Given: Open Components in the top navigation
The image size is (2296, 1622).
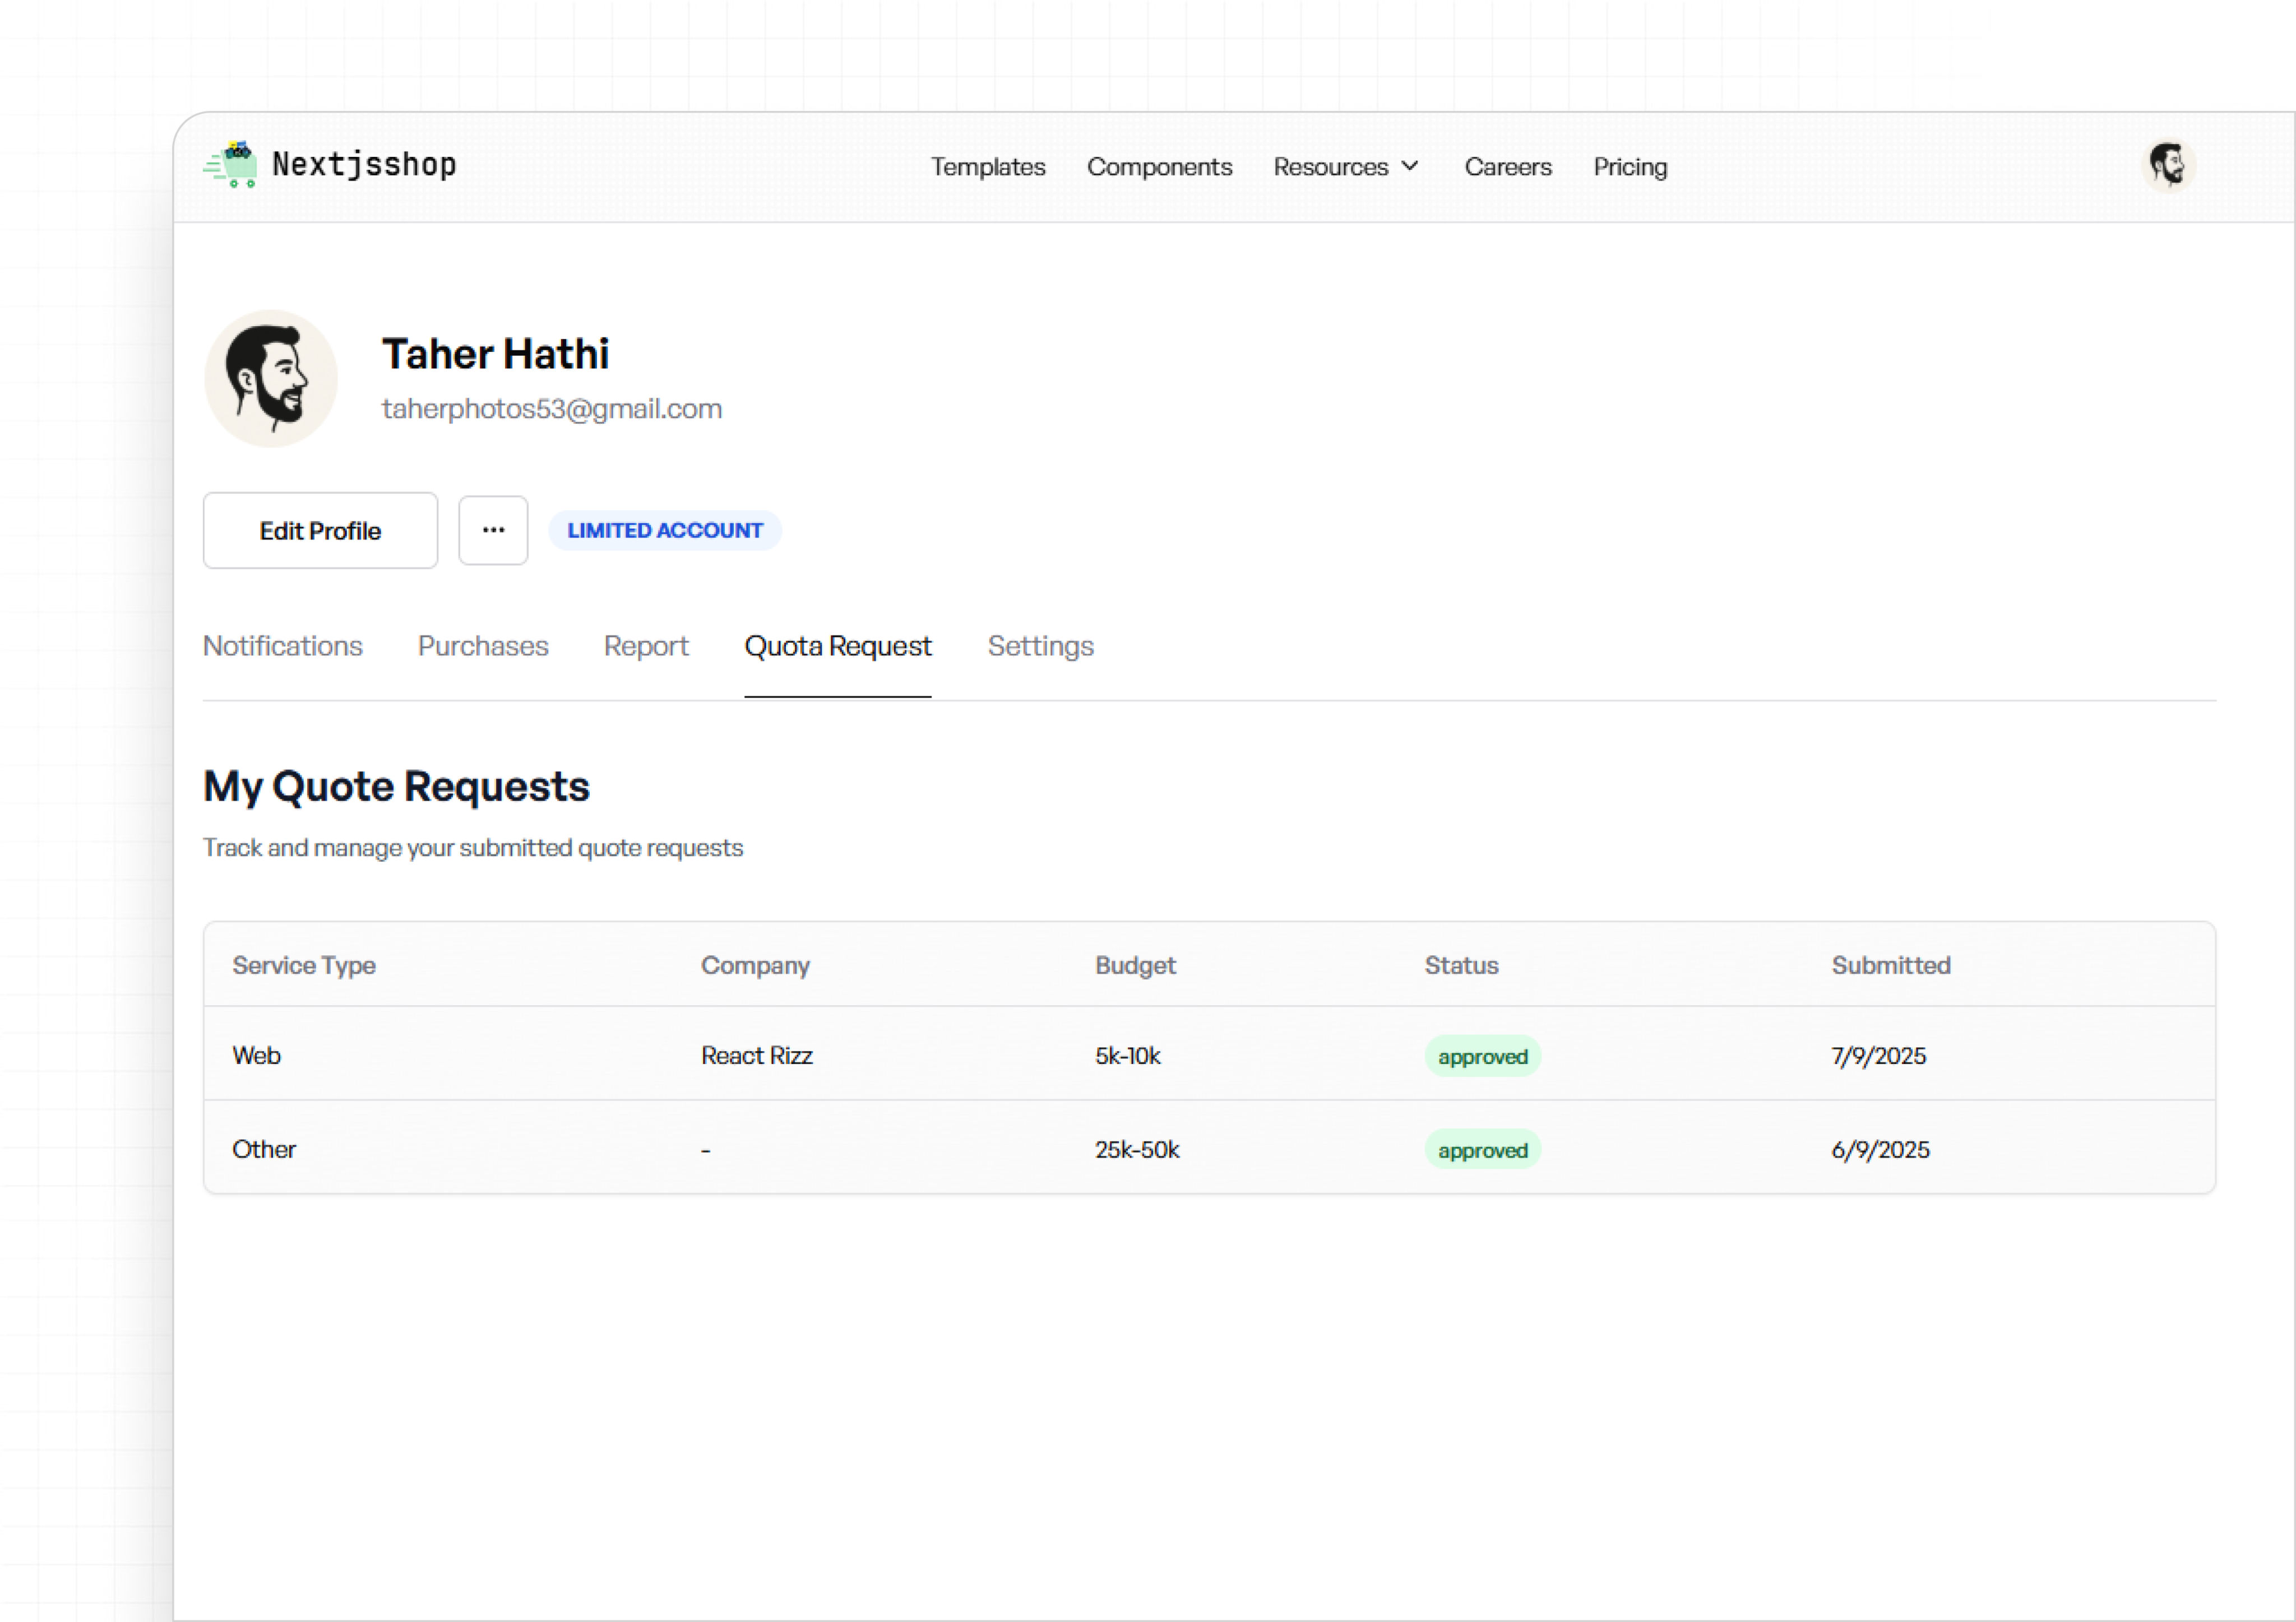Looking at the screenshot, I should tap(1159, 167).
